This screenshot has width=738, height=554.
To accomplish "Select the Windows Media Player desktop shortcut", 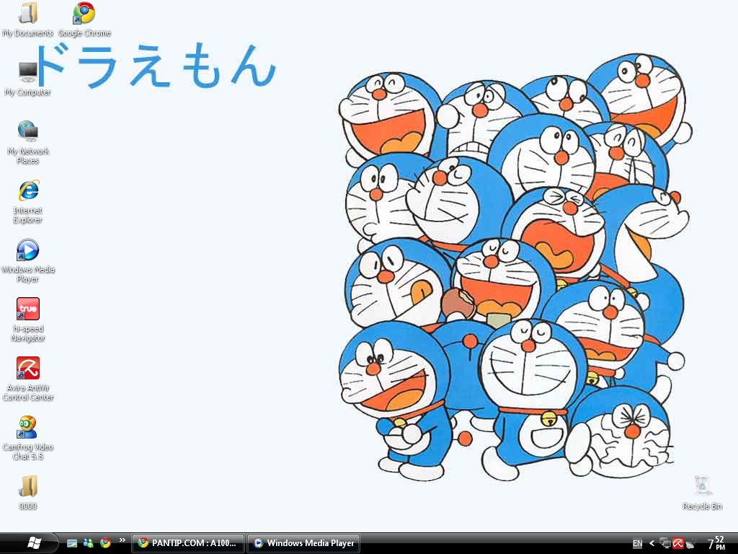I will pyautogui.click(x=28, y=260).
